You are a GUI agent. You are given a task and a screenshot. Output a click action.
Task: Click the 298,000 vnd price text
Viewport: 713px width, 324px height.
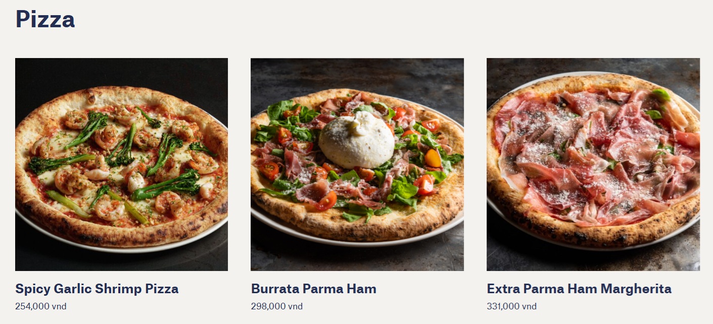pos(277,306)
